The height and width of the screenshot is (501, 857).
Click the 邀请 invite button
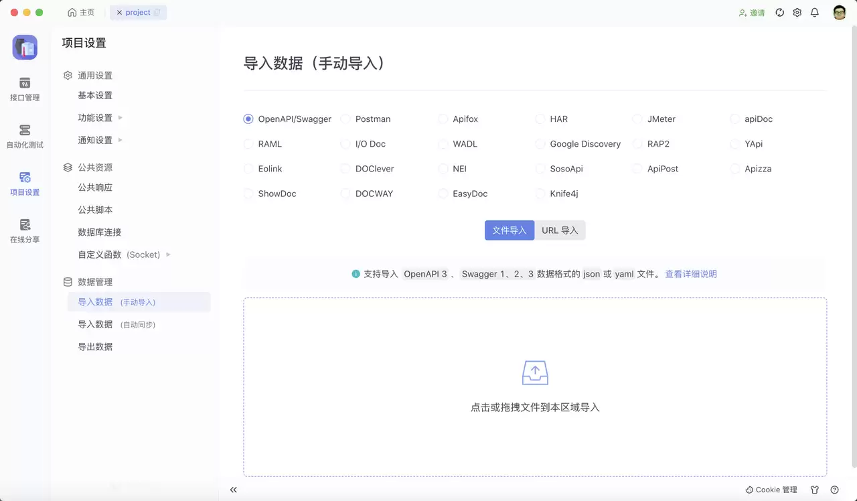coord(751,13)
